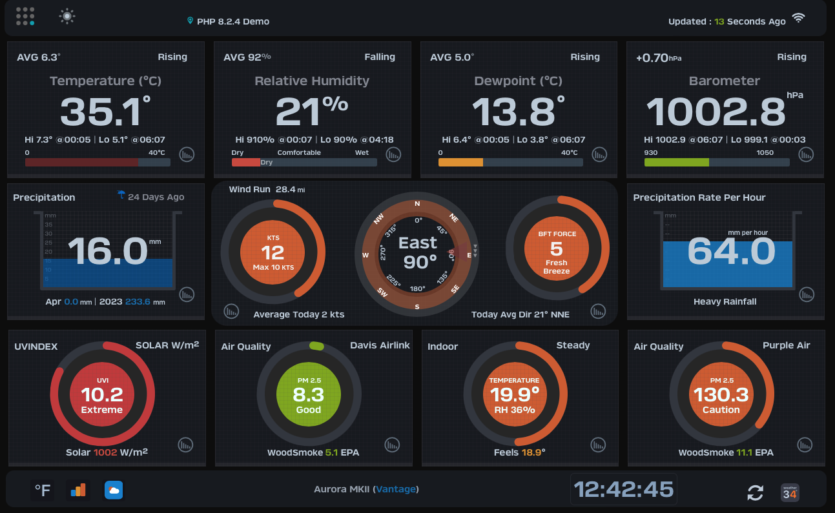Click 'Feels 18.9°' text

(x=520, y=452)
